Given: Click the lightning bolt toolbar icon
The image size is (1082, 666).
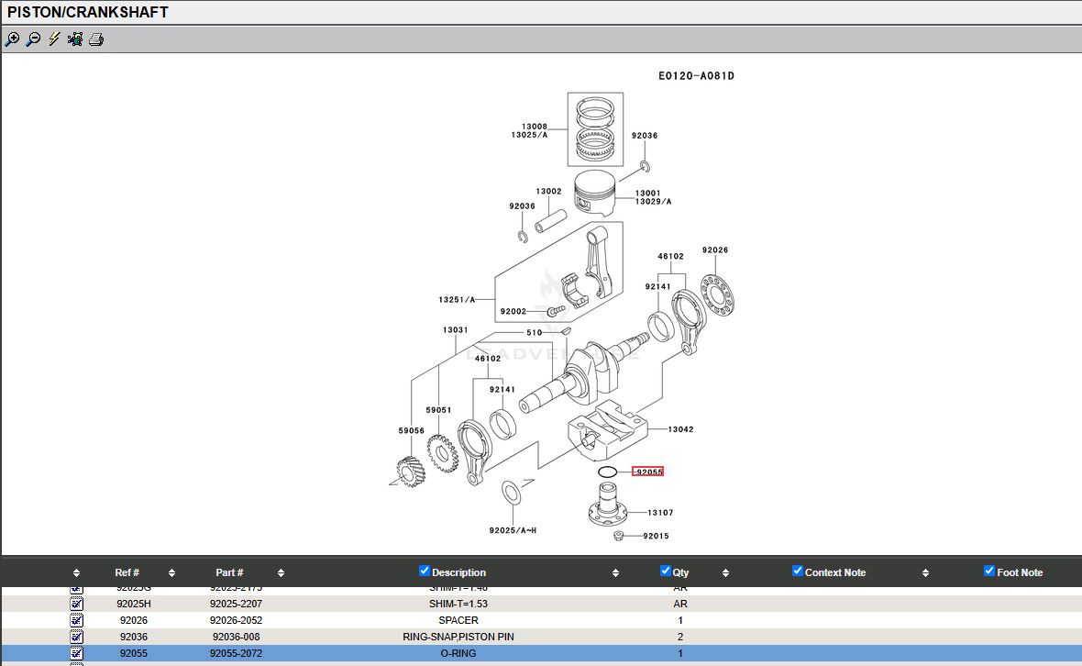Looking at the screenshot, I should coord(54,39).
